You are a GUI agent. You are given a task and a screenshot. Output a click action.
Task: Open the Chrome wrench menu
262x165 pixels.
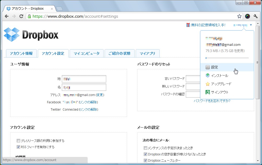pos(255,16)
